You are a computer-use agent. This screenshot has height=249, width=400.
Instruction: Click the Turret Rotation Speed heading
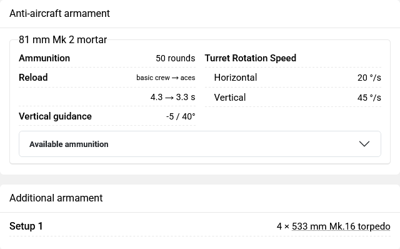tap(251, 58)
